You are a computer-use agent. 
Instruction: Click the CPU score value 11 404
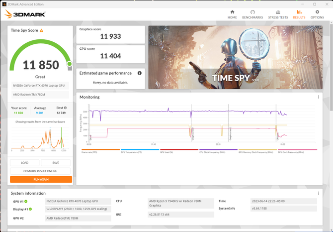[110, 56]
